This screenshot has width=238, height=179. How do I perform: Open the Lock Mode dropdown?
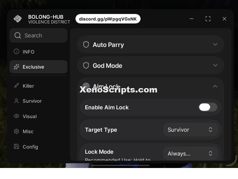point(191,153)
